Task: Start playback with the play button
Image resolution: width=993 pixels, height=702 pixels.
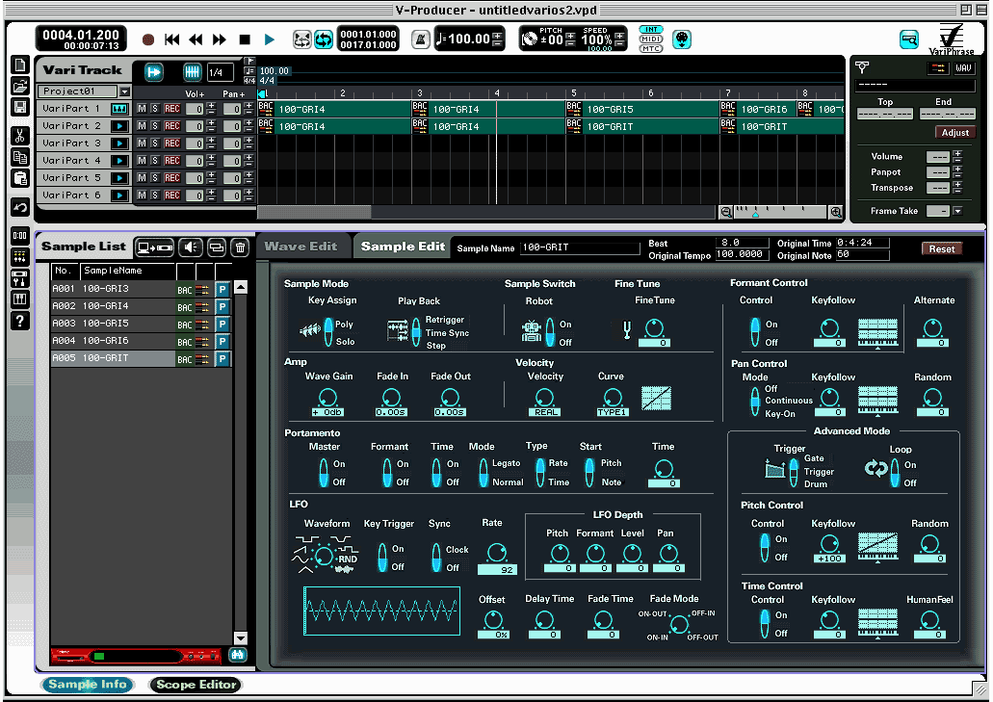Action: 269,39
